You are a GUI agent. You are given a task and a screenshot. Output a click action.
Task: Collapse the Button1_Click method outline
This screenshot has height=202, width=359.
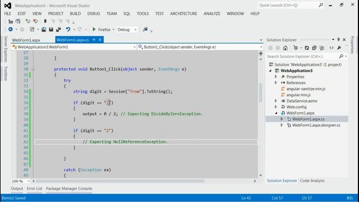point(33,69)
